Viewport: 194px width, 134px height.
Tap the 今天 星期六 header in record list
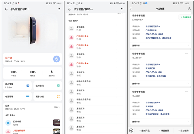[x=73, y=21]
